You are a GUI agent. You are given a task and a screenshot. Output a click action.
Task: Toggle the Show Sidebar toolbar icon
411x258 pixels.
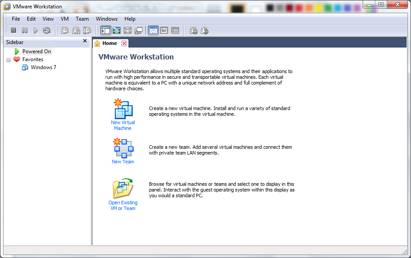point(106,31)
